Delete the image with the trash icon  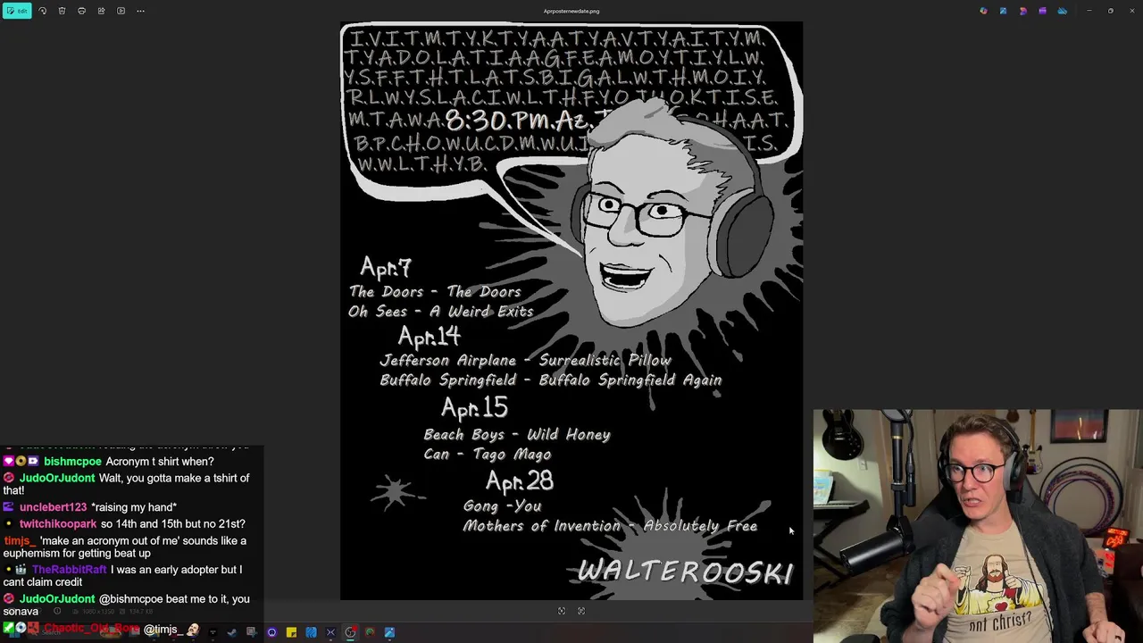click(62, 11)
